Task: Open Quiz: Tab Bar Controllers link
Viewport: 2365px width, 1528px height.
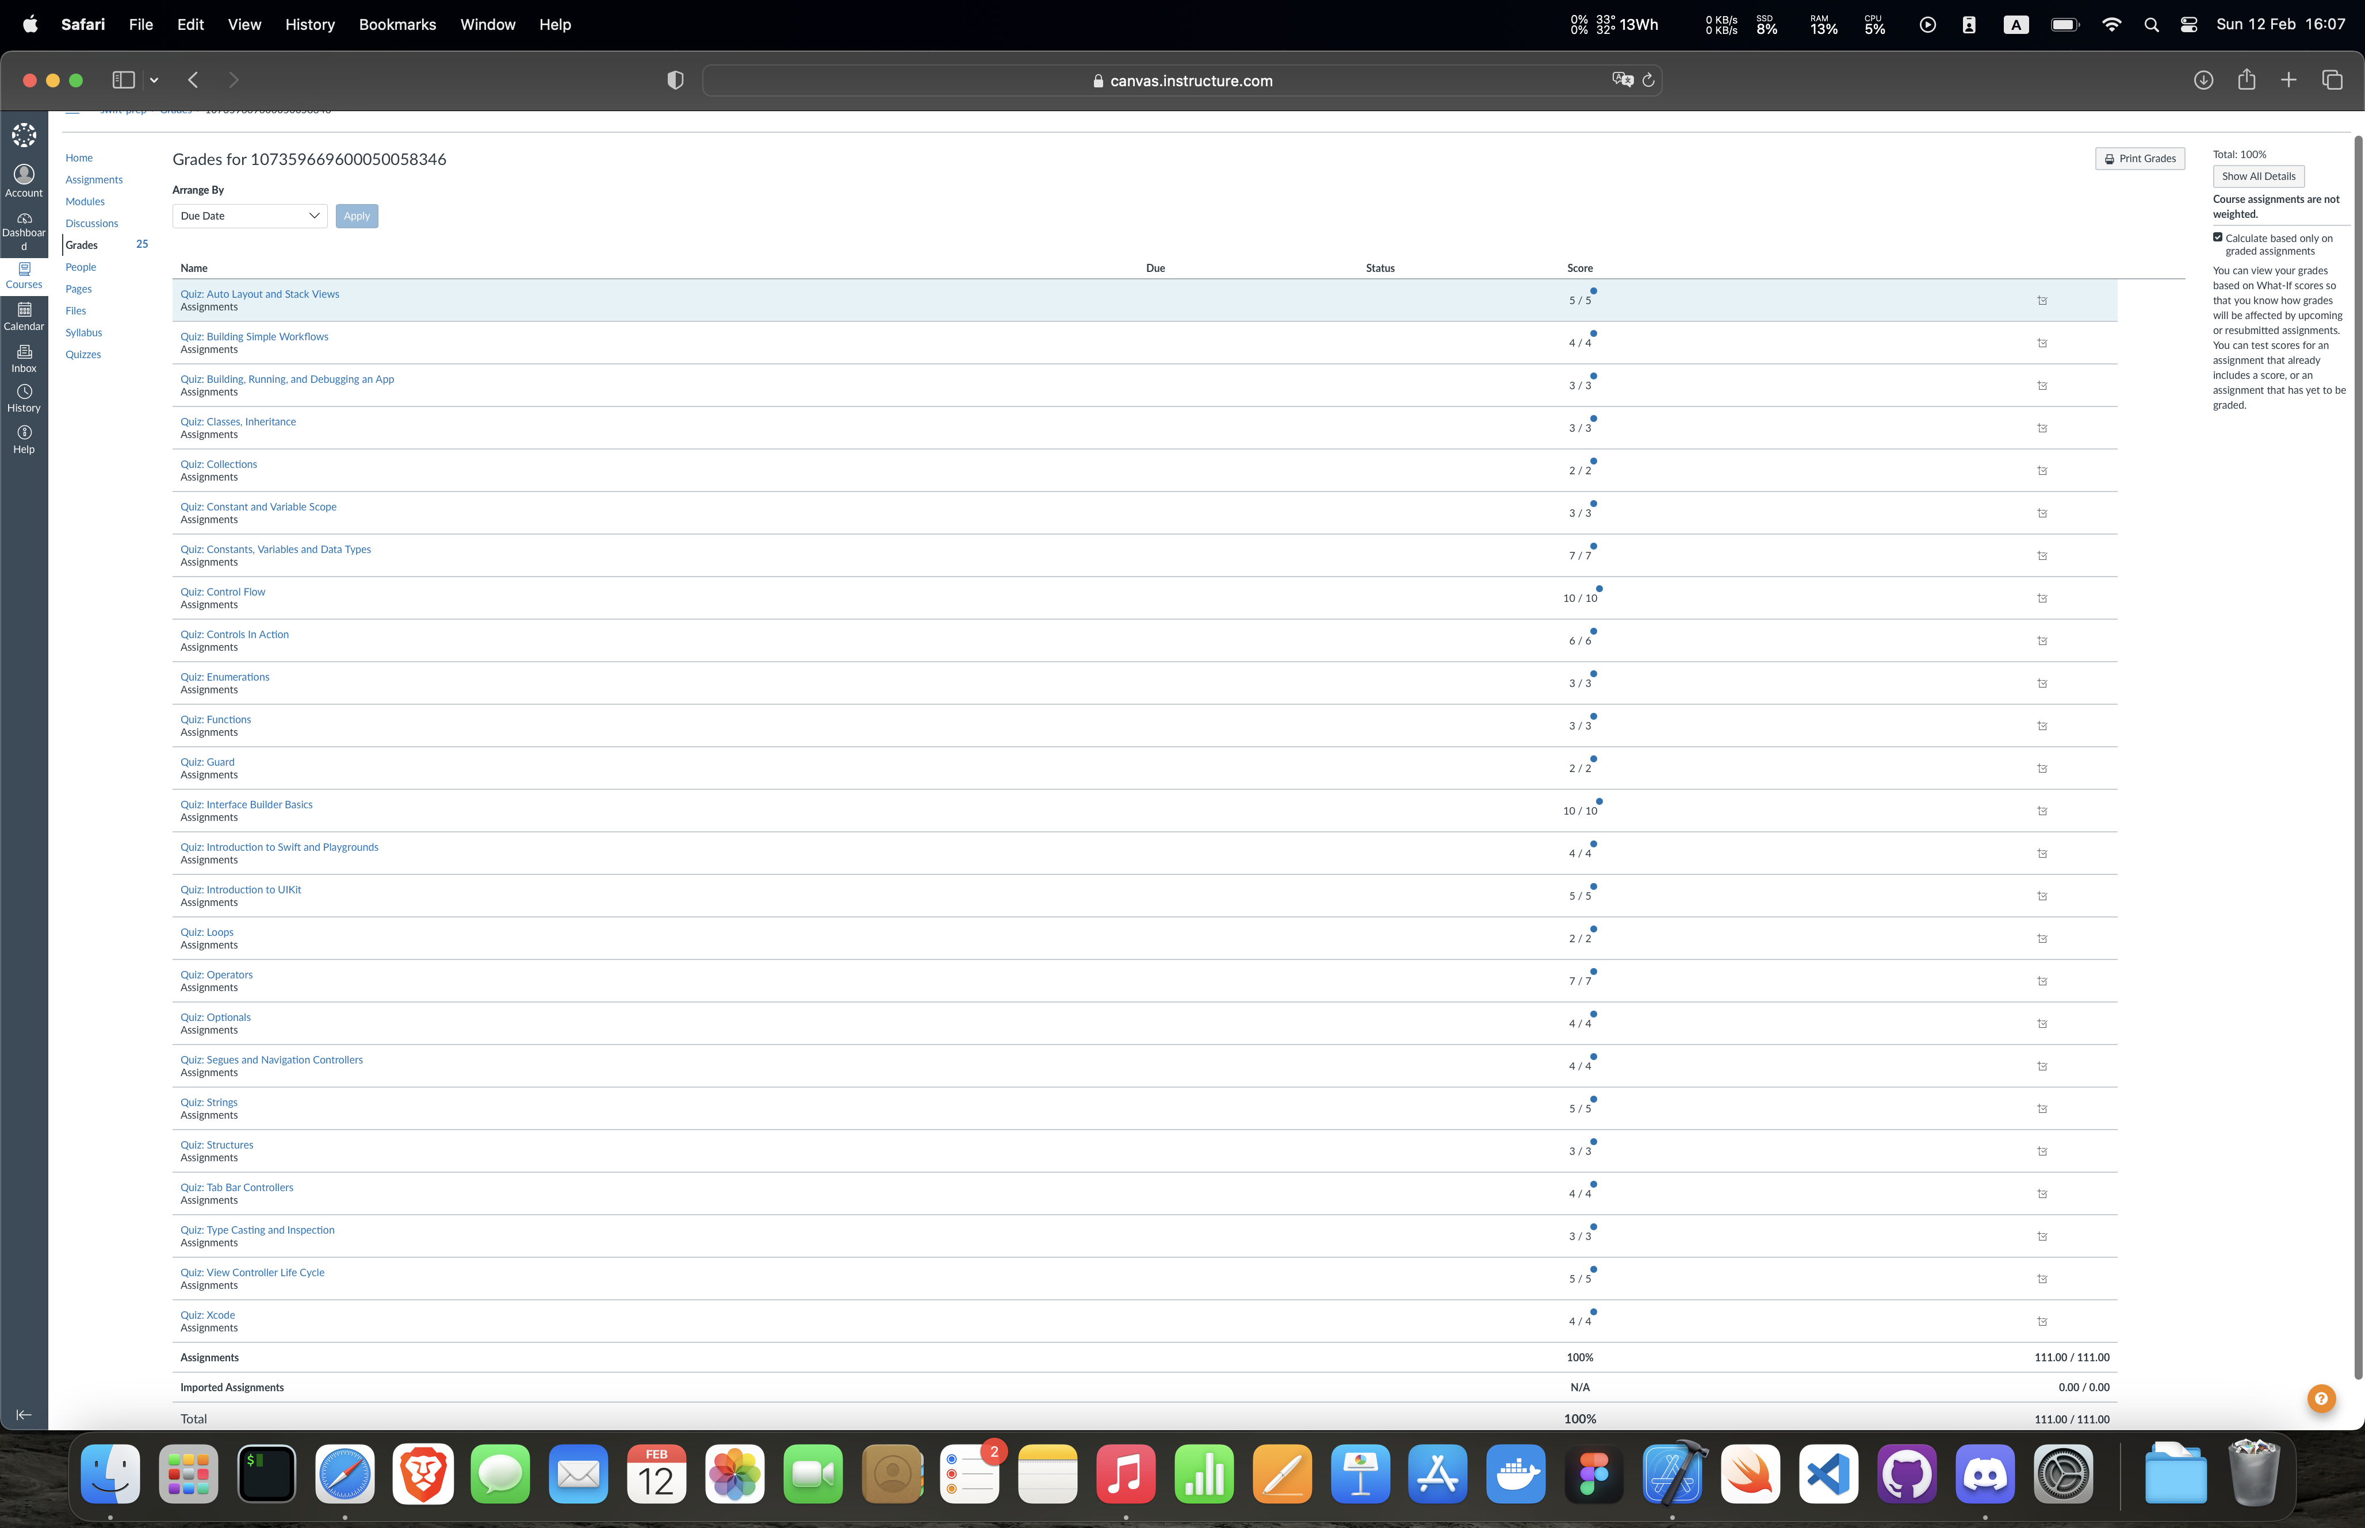Action: pyautogui.click(x=236, y=1187)
